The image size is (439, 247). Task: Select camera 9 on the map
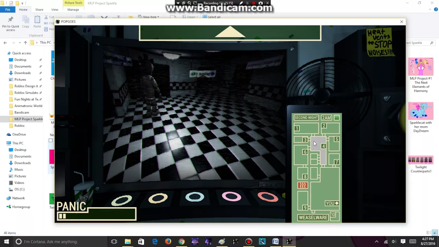pos(305,208)
